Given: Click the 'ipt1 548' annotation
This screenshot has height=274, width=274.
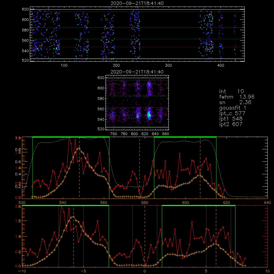Looking at the screenshot, I should point(231,119).
